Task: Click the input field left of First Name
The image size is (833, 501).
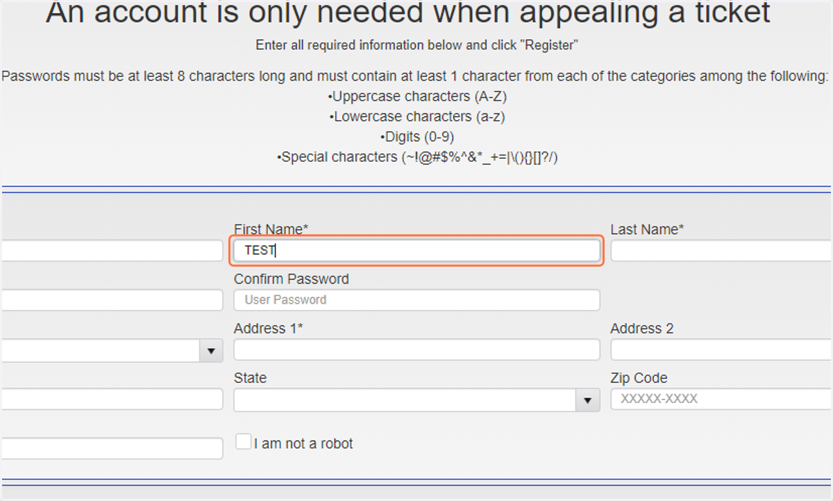Action: [111, 251]
